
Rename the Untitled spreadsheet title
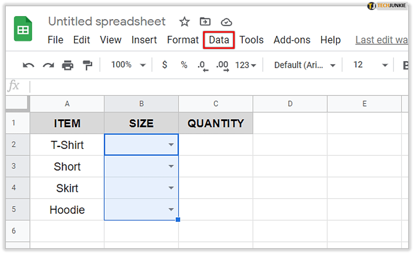coord(107,21)
